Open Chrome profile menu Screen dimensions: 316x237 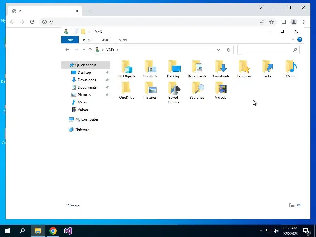pos(294,22)
